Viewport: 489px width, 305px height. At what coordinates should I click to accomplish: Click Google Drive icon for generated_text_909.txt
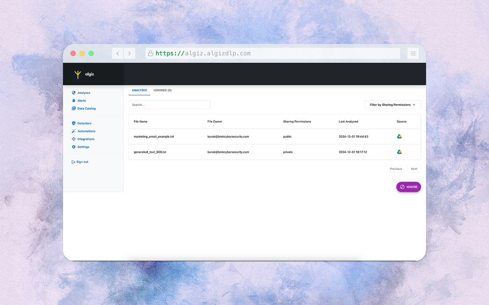[x=399, y=152]
